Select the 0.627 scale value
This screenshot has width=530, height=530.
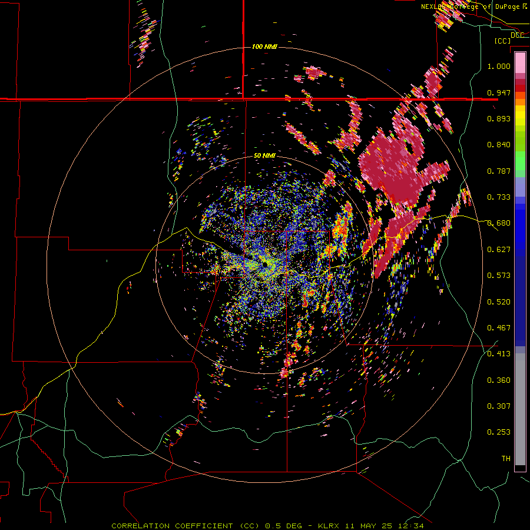(499, 250)
